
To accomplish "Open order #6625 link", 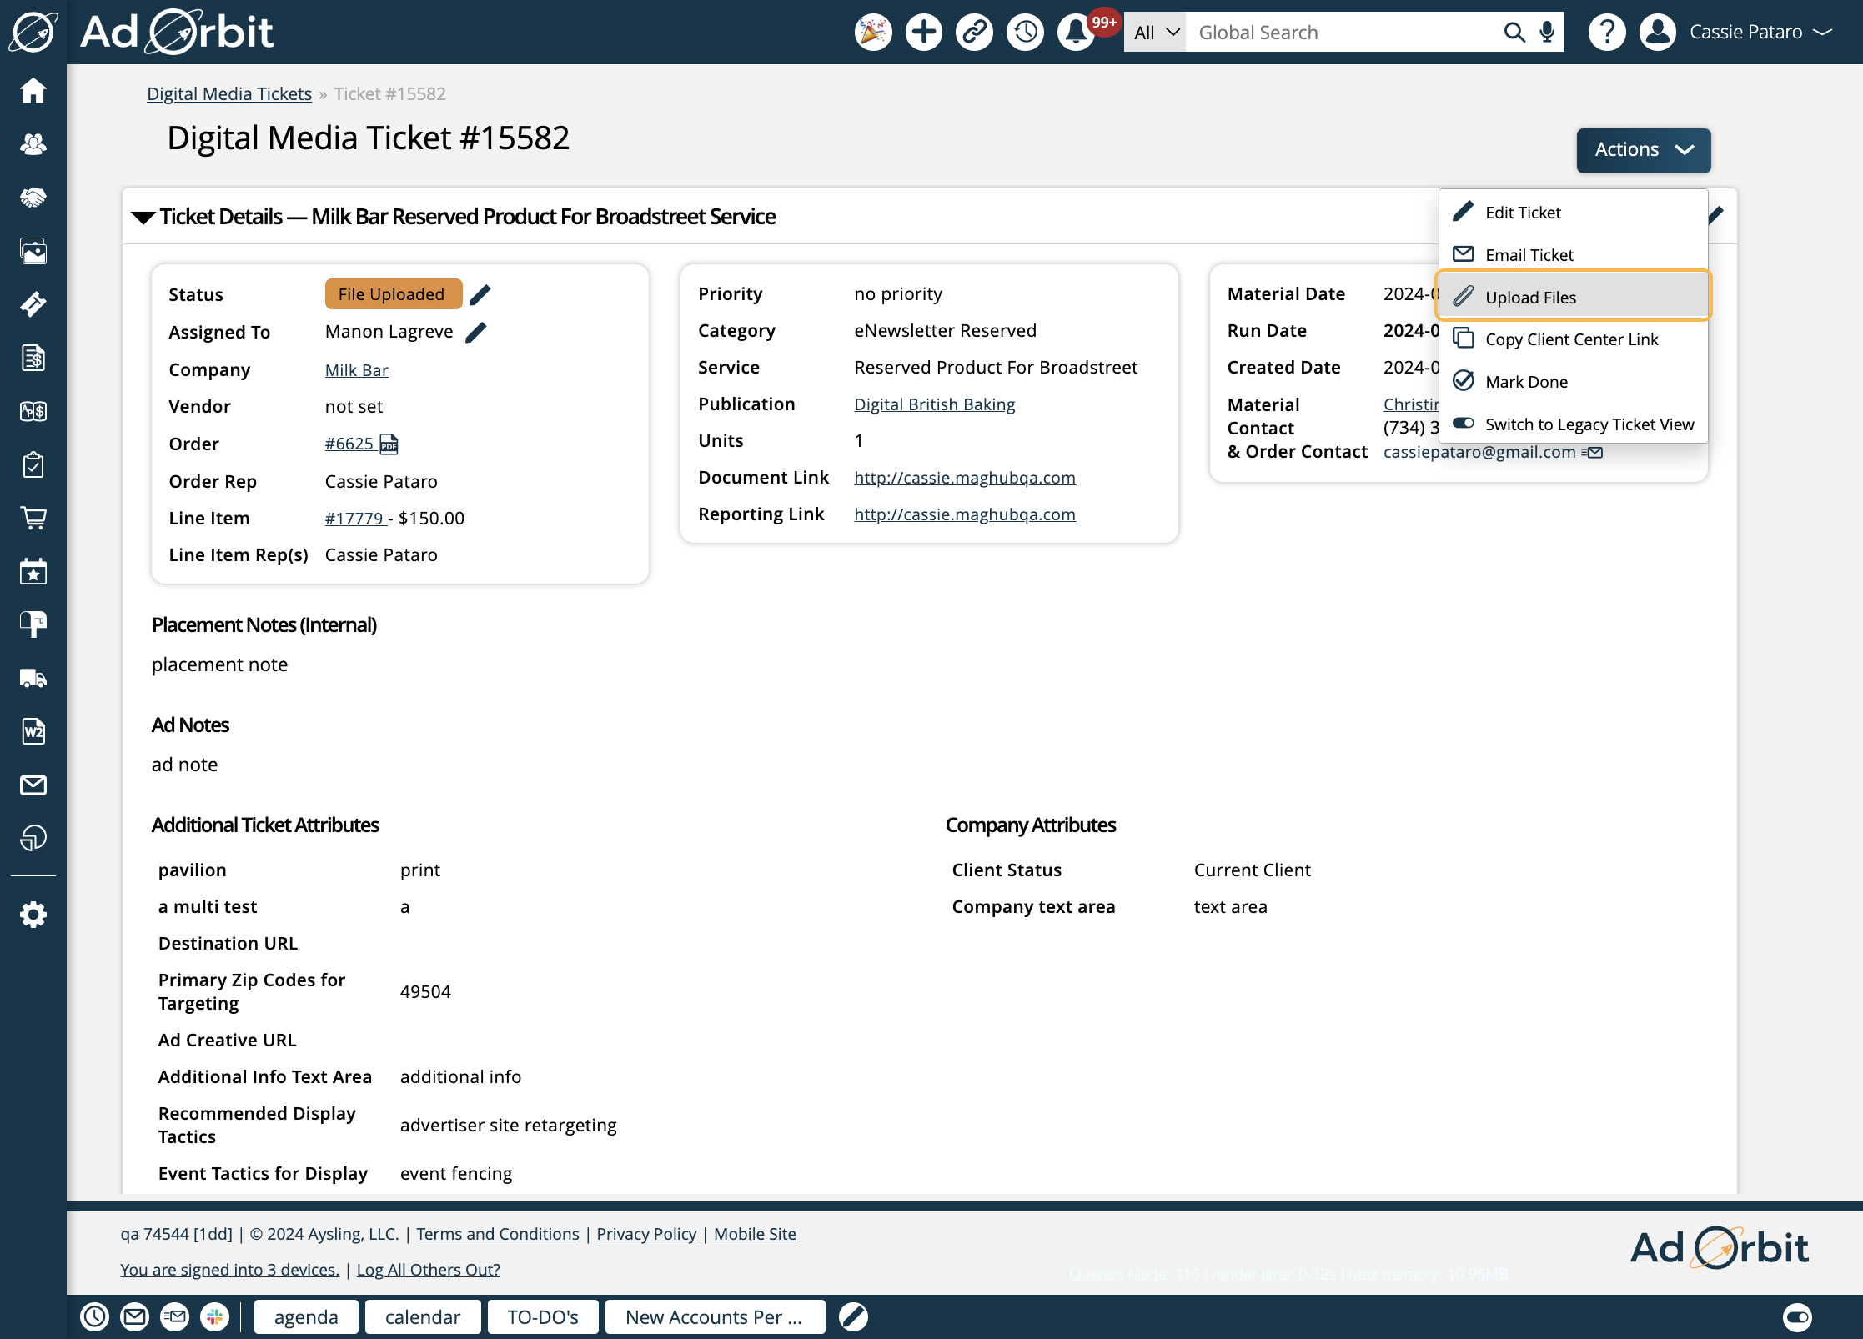I will (349, 444).
